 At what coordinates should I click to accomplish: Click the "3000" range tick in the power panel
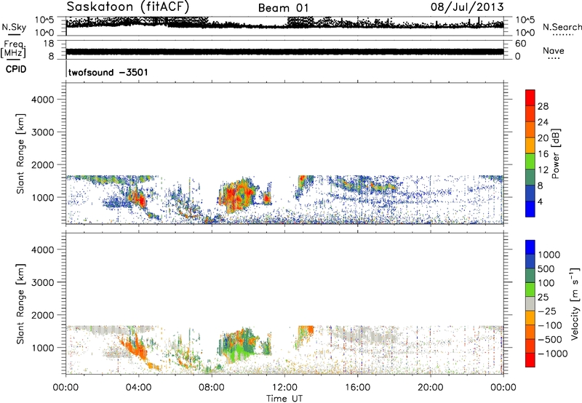point(42,132)
